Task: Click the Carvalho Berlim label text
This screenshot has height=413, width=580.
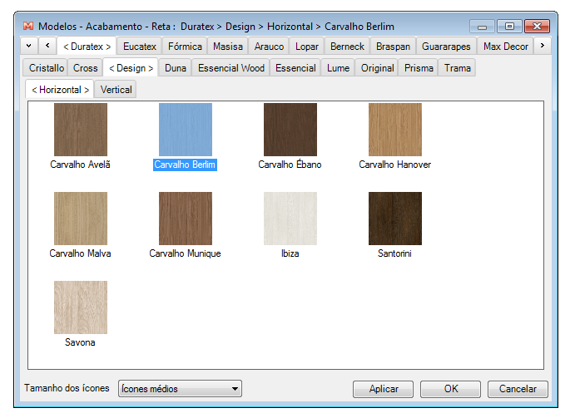Action: tap(185, 165)
